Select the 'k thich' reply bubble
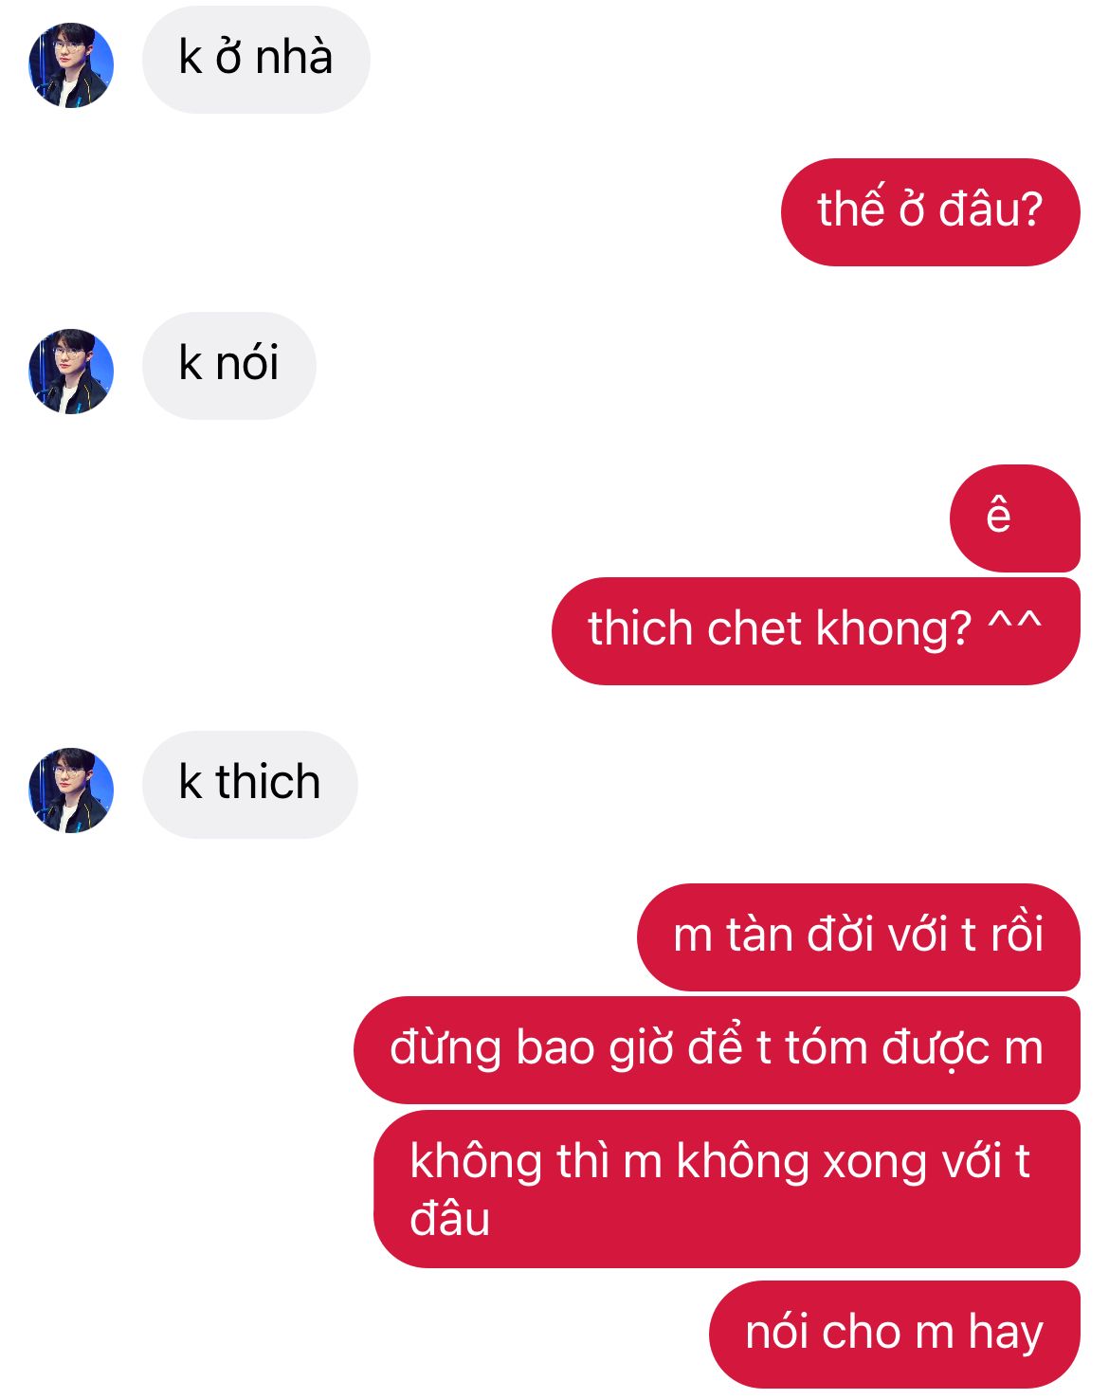The height and width of the screenshot is (1399, 1109). coord(250,785)
